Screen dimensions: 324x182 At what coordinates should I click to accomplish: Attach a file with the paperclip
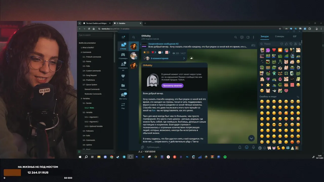pyautogui.click(x=143, y=147)
